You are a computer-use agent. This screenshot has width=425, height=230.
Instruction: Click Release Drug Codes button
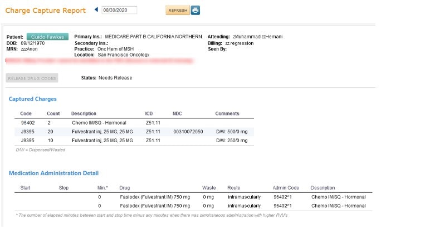pos(32,78)
